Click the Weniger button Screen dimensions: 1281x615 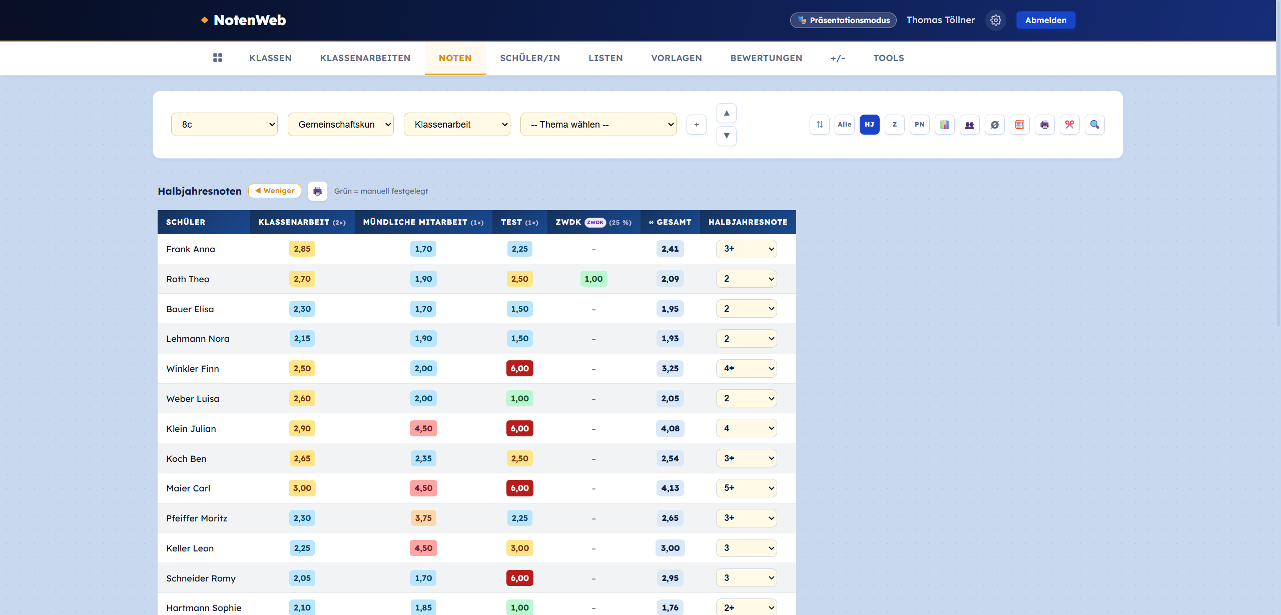(275, 191)
